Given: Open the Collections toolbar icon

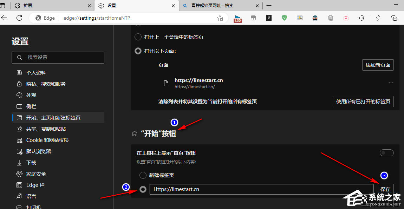Looking at the screenshot, I should pyautogui.click(x=394, y=18).
